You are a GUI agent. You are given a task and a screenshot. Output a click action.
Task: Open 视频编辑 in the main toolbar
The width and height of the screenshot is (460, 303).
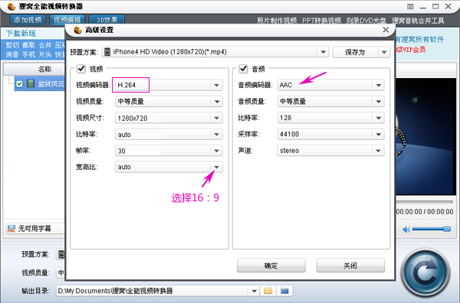tap(67, 20)
